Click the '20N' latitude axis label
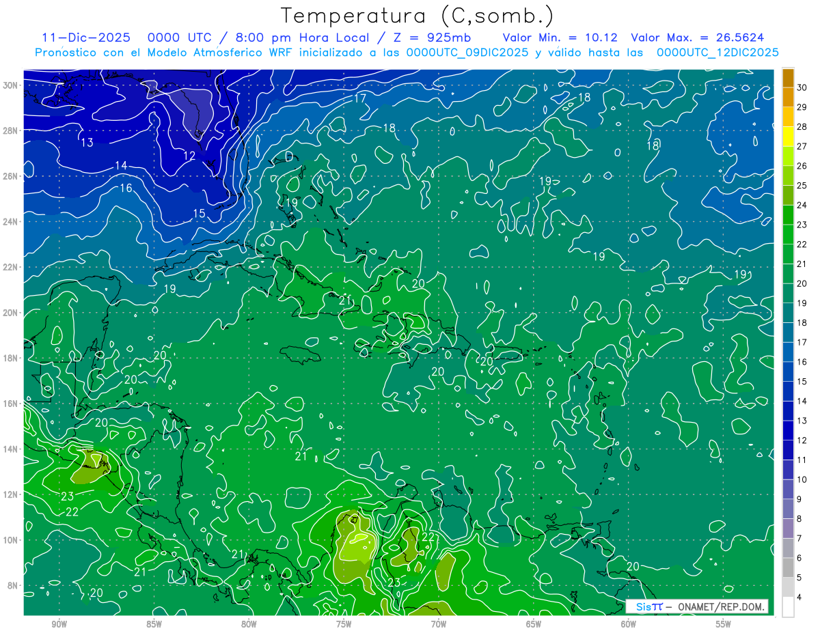820x633 pixels. (10, 313)
